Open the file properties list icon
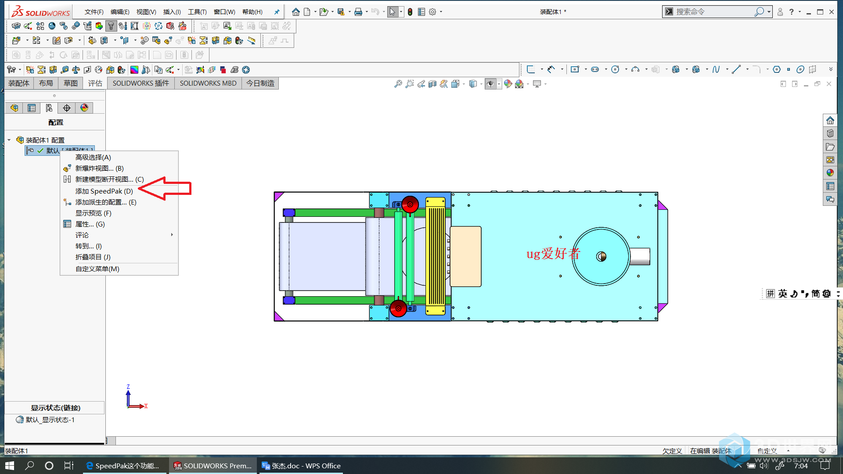The image size is (843, 474). [421, 12]
